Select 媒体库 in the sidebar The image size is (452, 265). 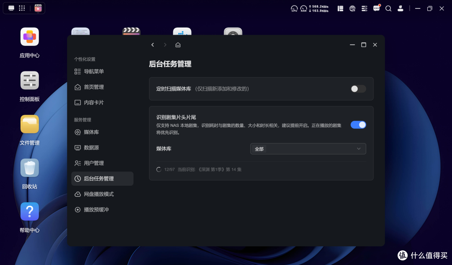tap(102, 132)
